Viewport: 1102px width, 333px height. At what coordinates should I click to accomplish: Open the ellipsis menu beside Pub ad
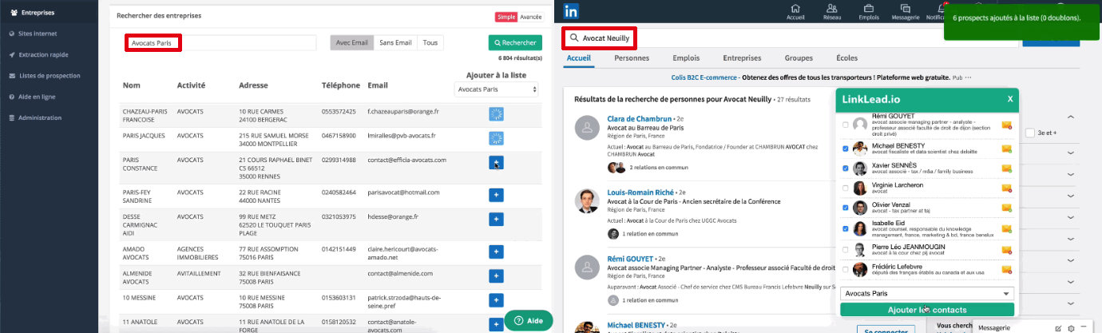coord(967,77)
